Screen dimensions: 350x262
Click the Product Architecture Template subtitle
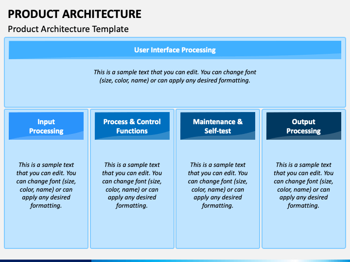click(x=68, y=29)
